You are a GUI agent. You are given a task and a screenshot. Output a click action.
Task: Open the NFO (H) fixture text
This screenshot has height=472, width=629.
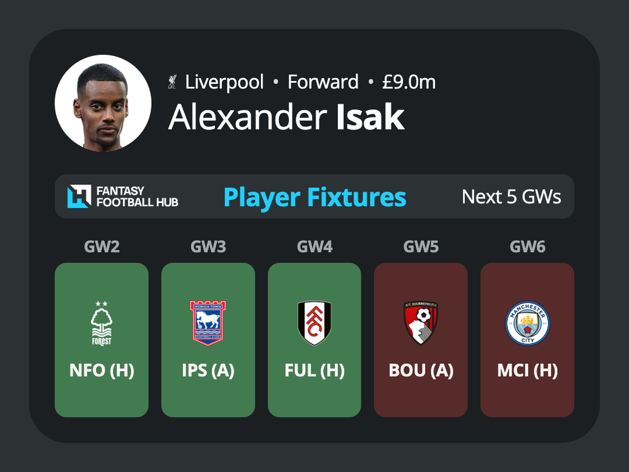click(101, 370)
